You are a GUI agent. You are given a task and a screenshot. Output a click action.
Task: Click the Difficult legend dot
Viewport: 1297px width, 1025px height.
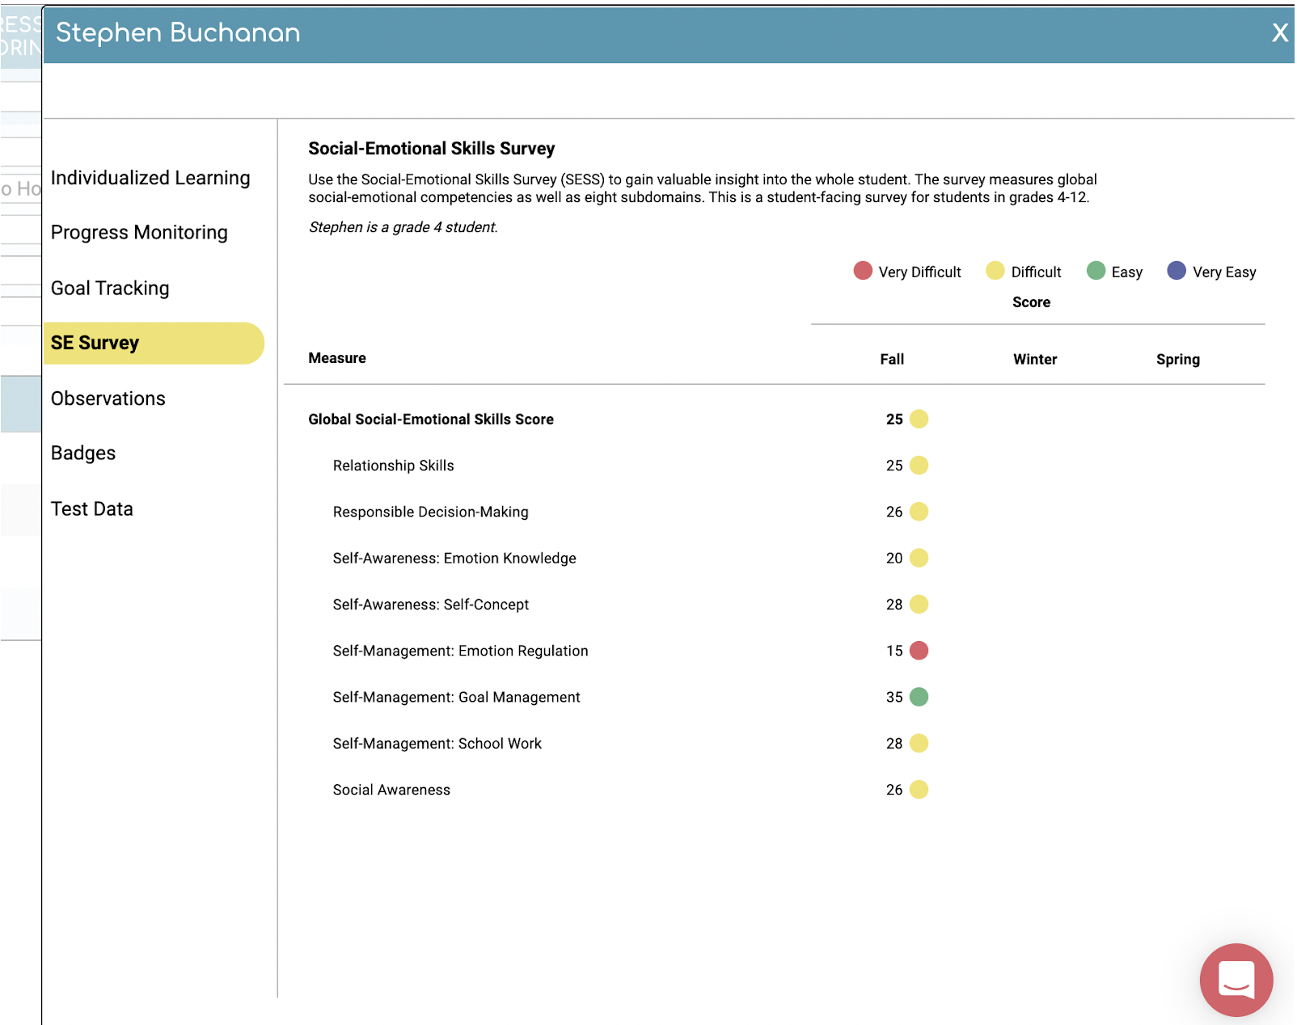[994, 271]
